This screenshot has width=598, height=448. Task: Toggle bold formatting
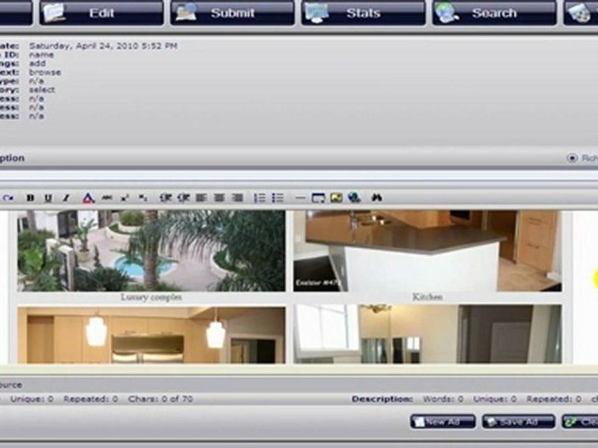31,198
